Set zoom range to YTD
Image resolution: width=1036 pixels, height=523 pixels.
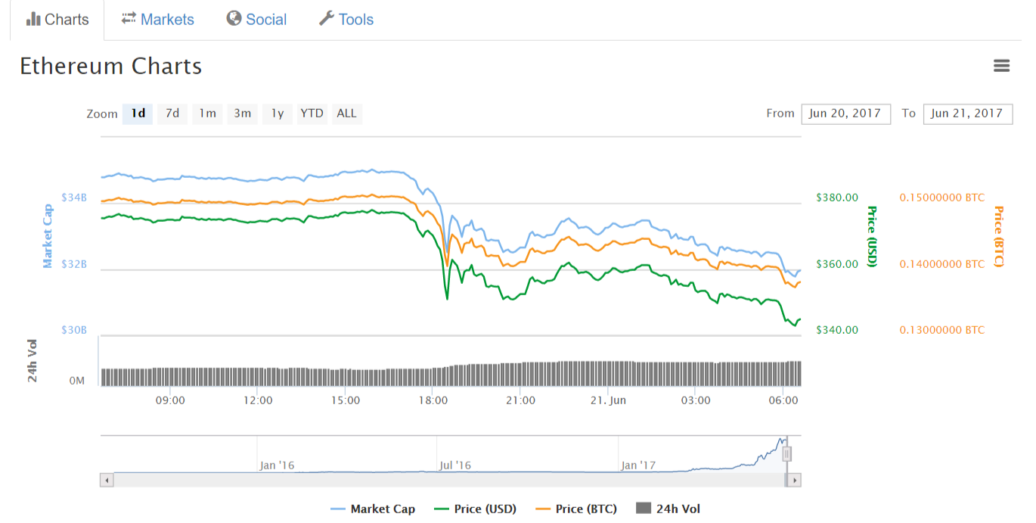312,114
